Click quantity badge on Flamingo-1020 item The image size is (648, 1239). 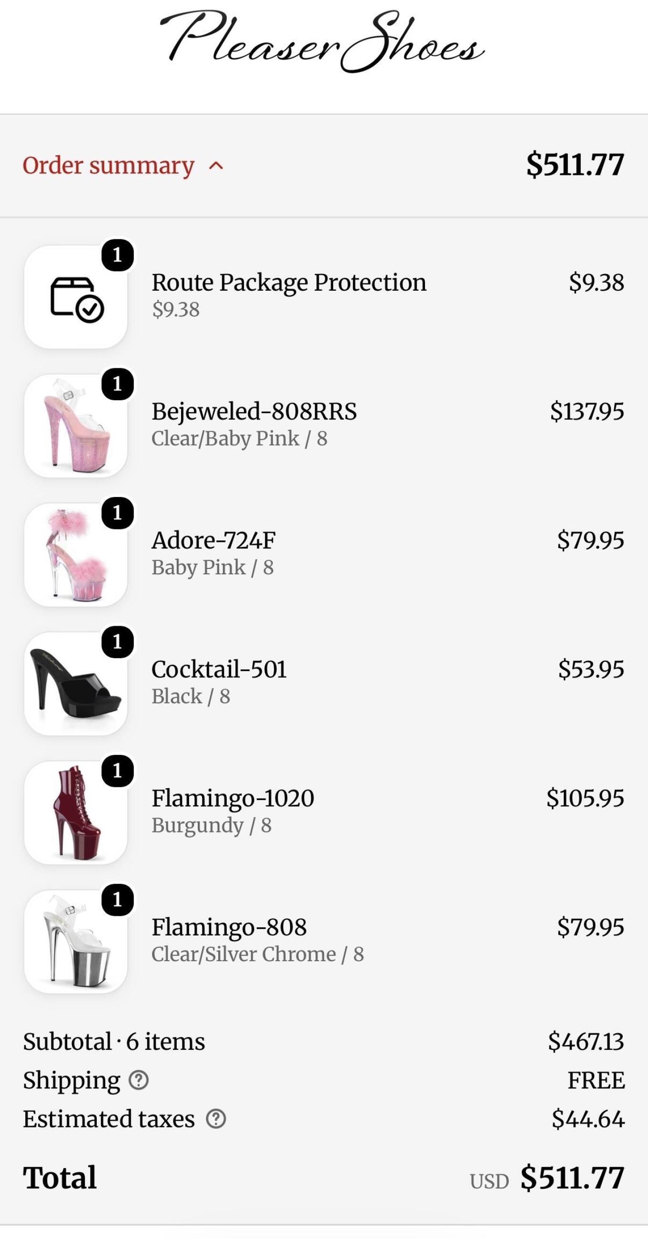click(x=117, y=771)
